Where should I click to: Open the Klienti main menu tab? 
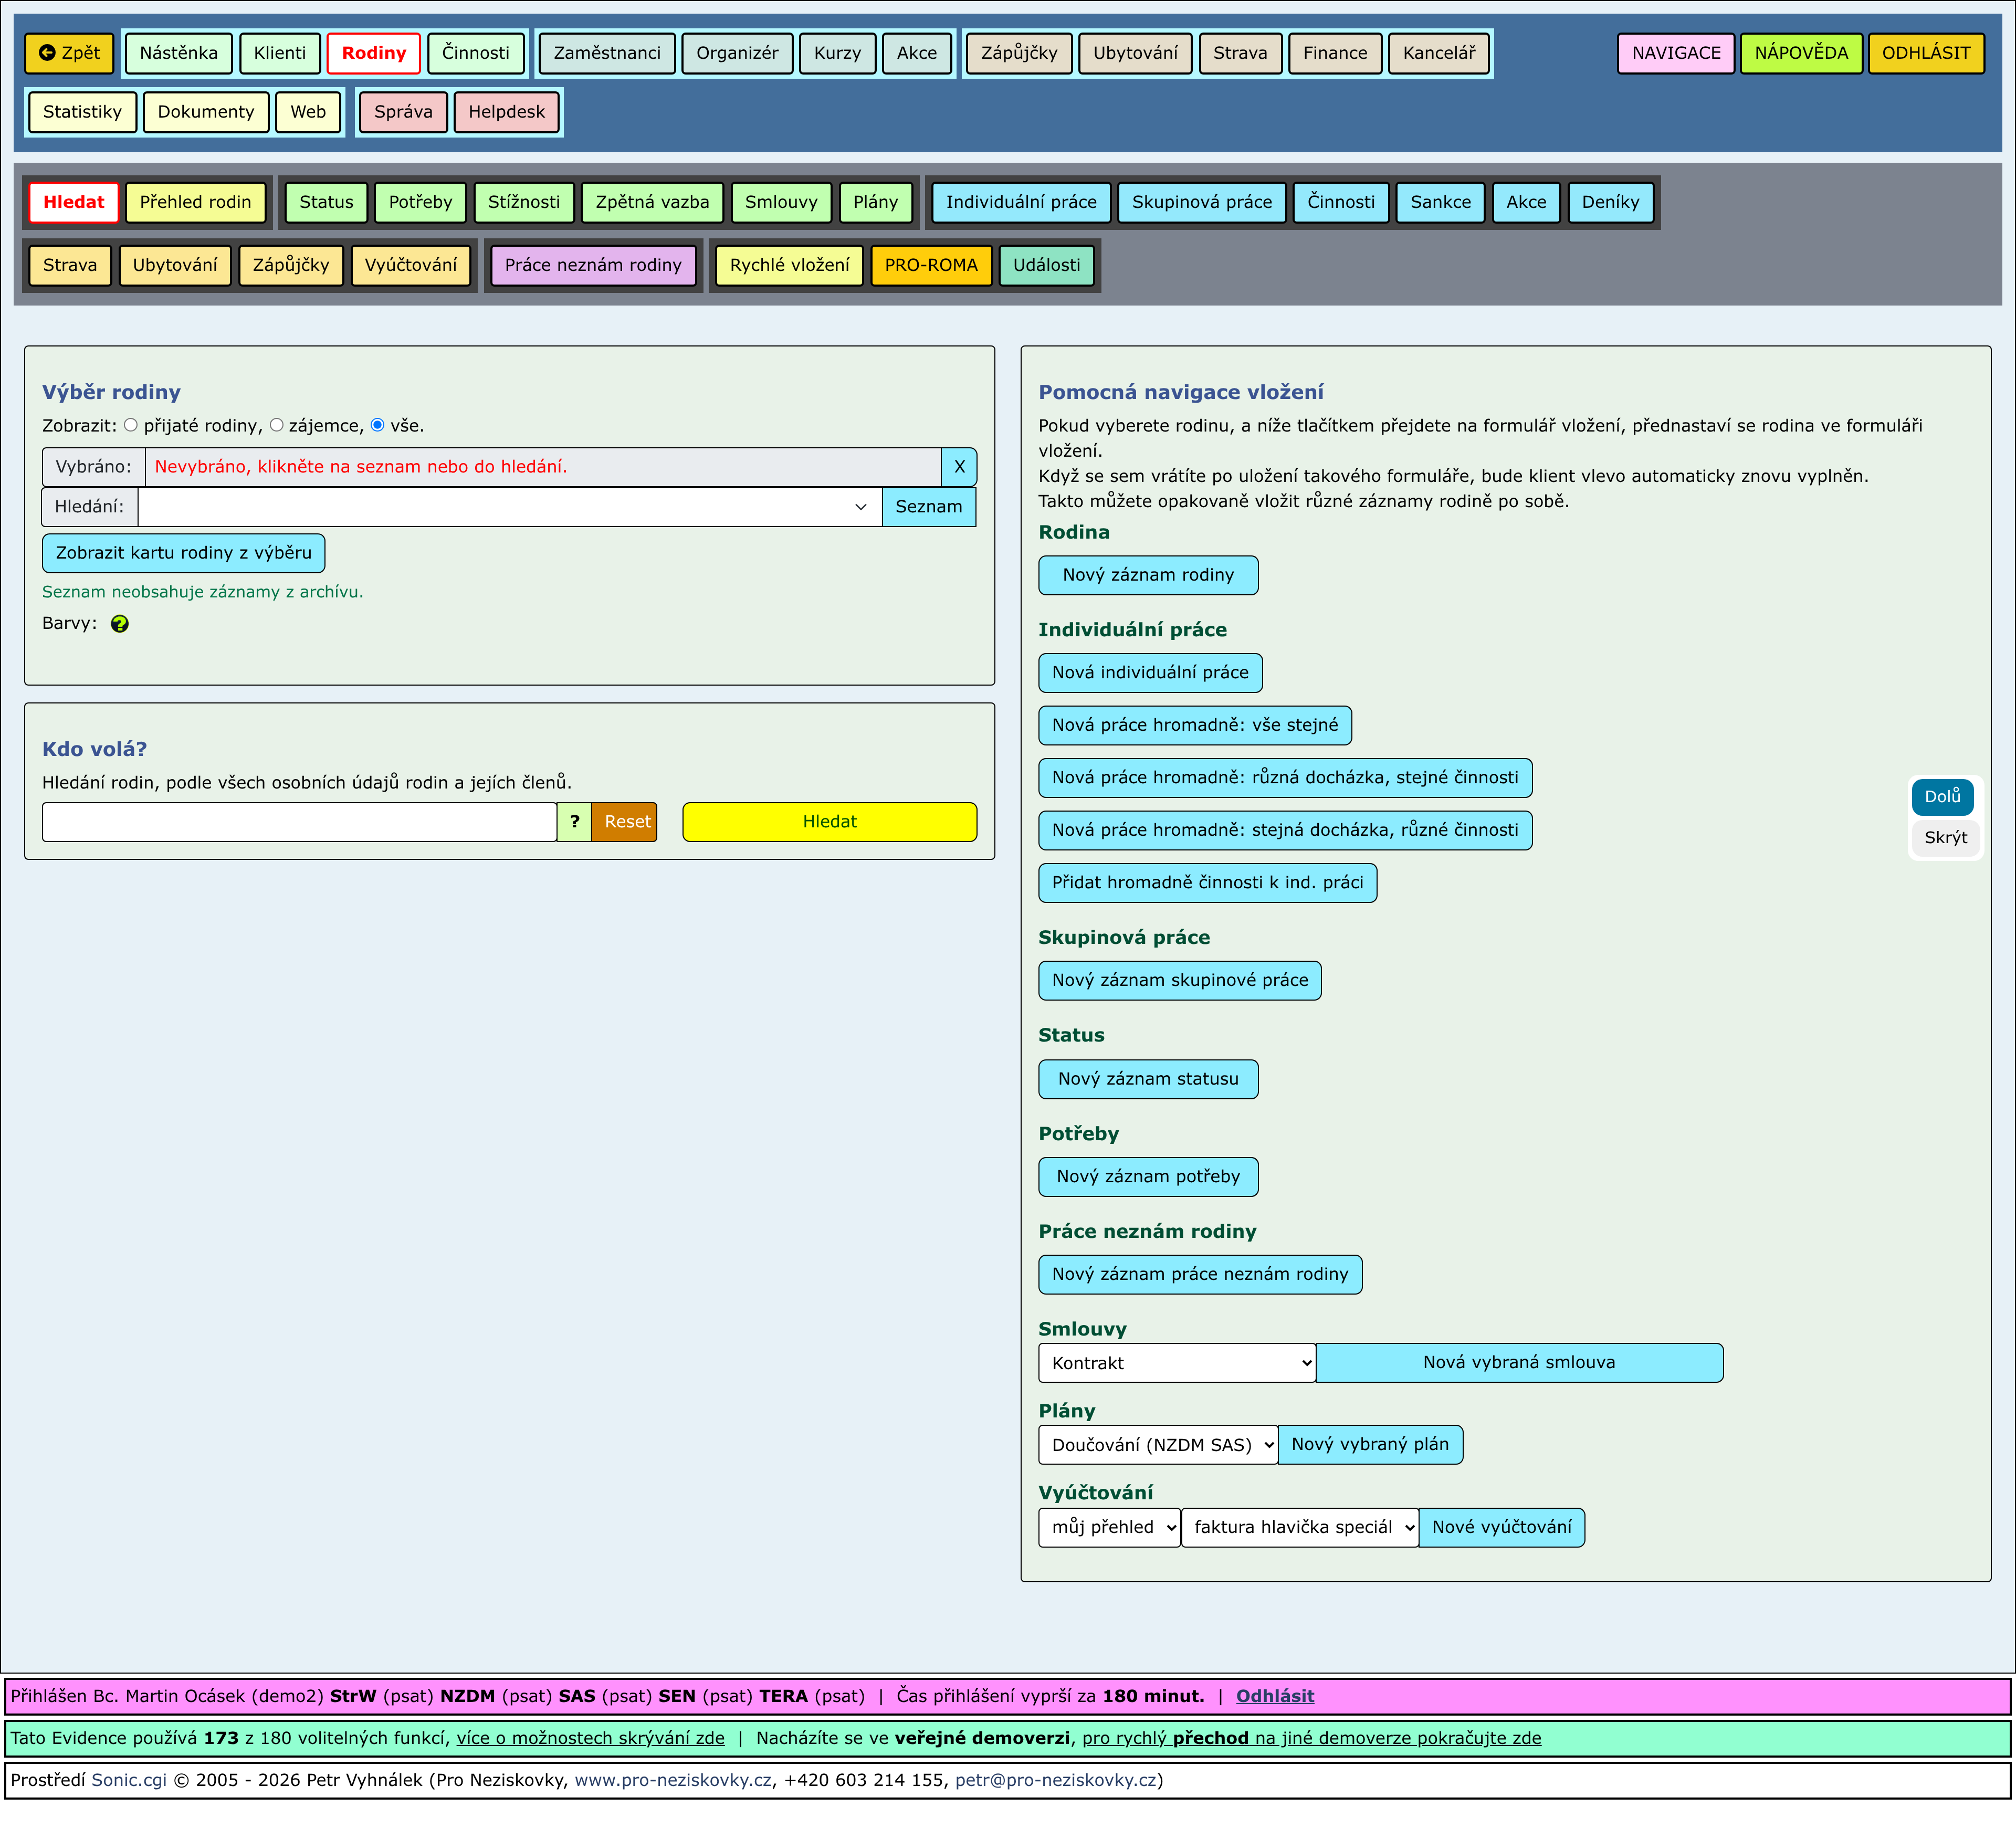click(280, 53)
